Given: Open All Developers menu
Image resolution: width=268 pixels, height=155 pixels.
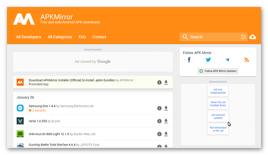Looking at the screenshot, I should (28, 37).
